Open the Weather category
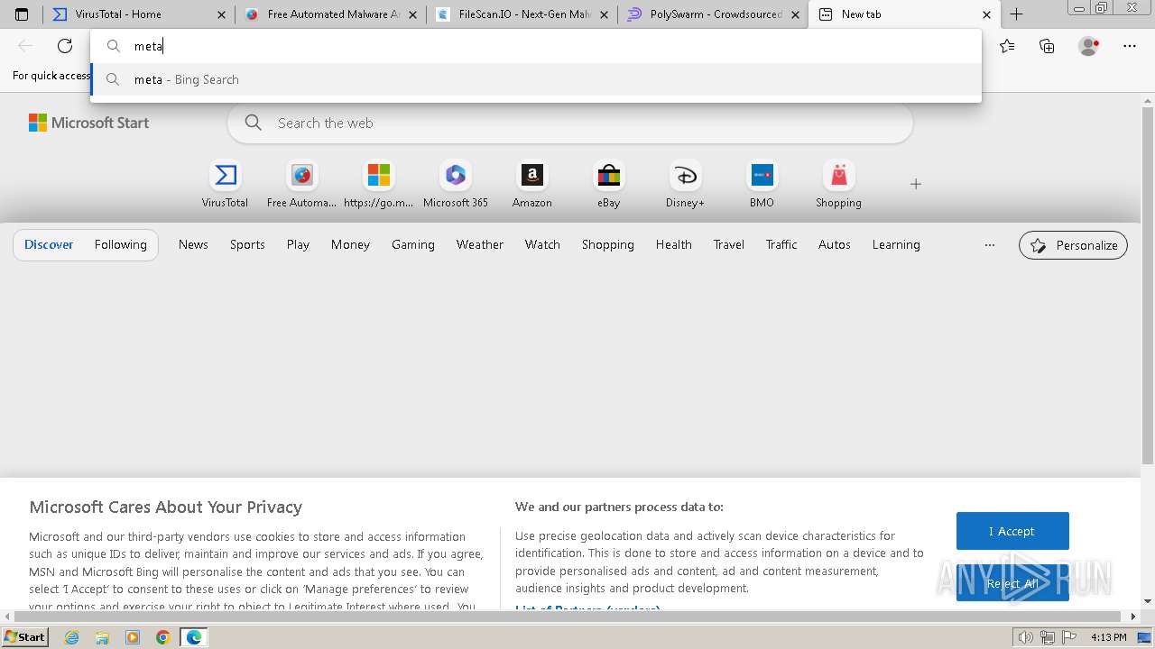1155x649 pixels. tap(480, 244)
